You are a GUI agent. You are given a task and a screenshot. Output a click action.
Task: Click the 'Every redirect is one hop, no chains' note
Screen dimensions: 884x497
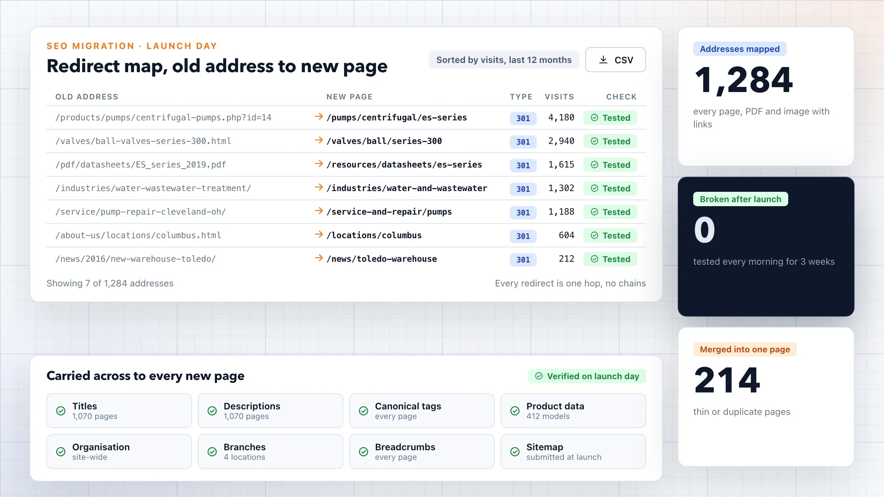coord(570,283)
